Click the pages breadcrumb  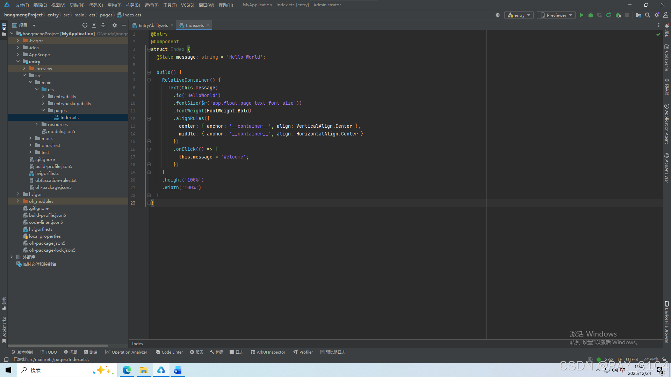tap(106, 15)
